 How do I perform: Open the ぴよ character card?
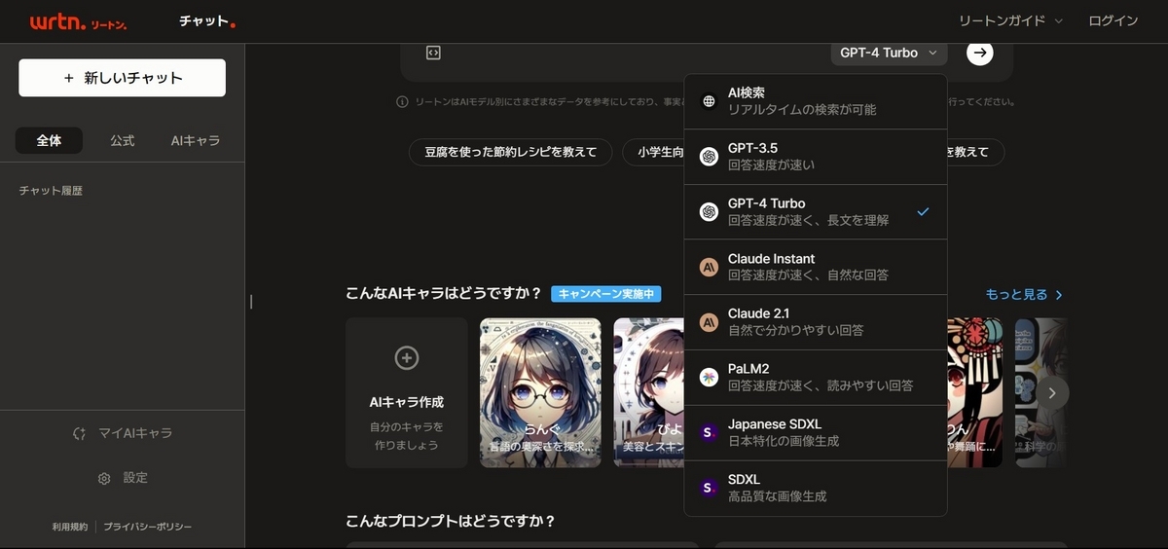[x=649, y=392]
